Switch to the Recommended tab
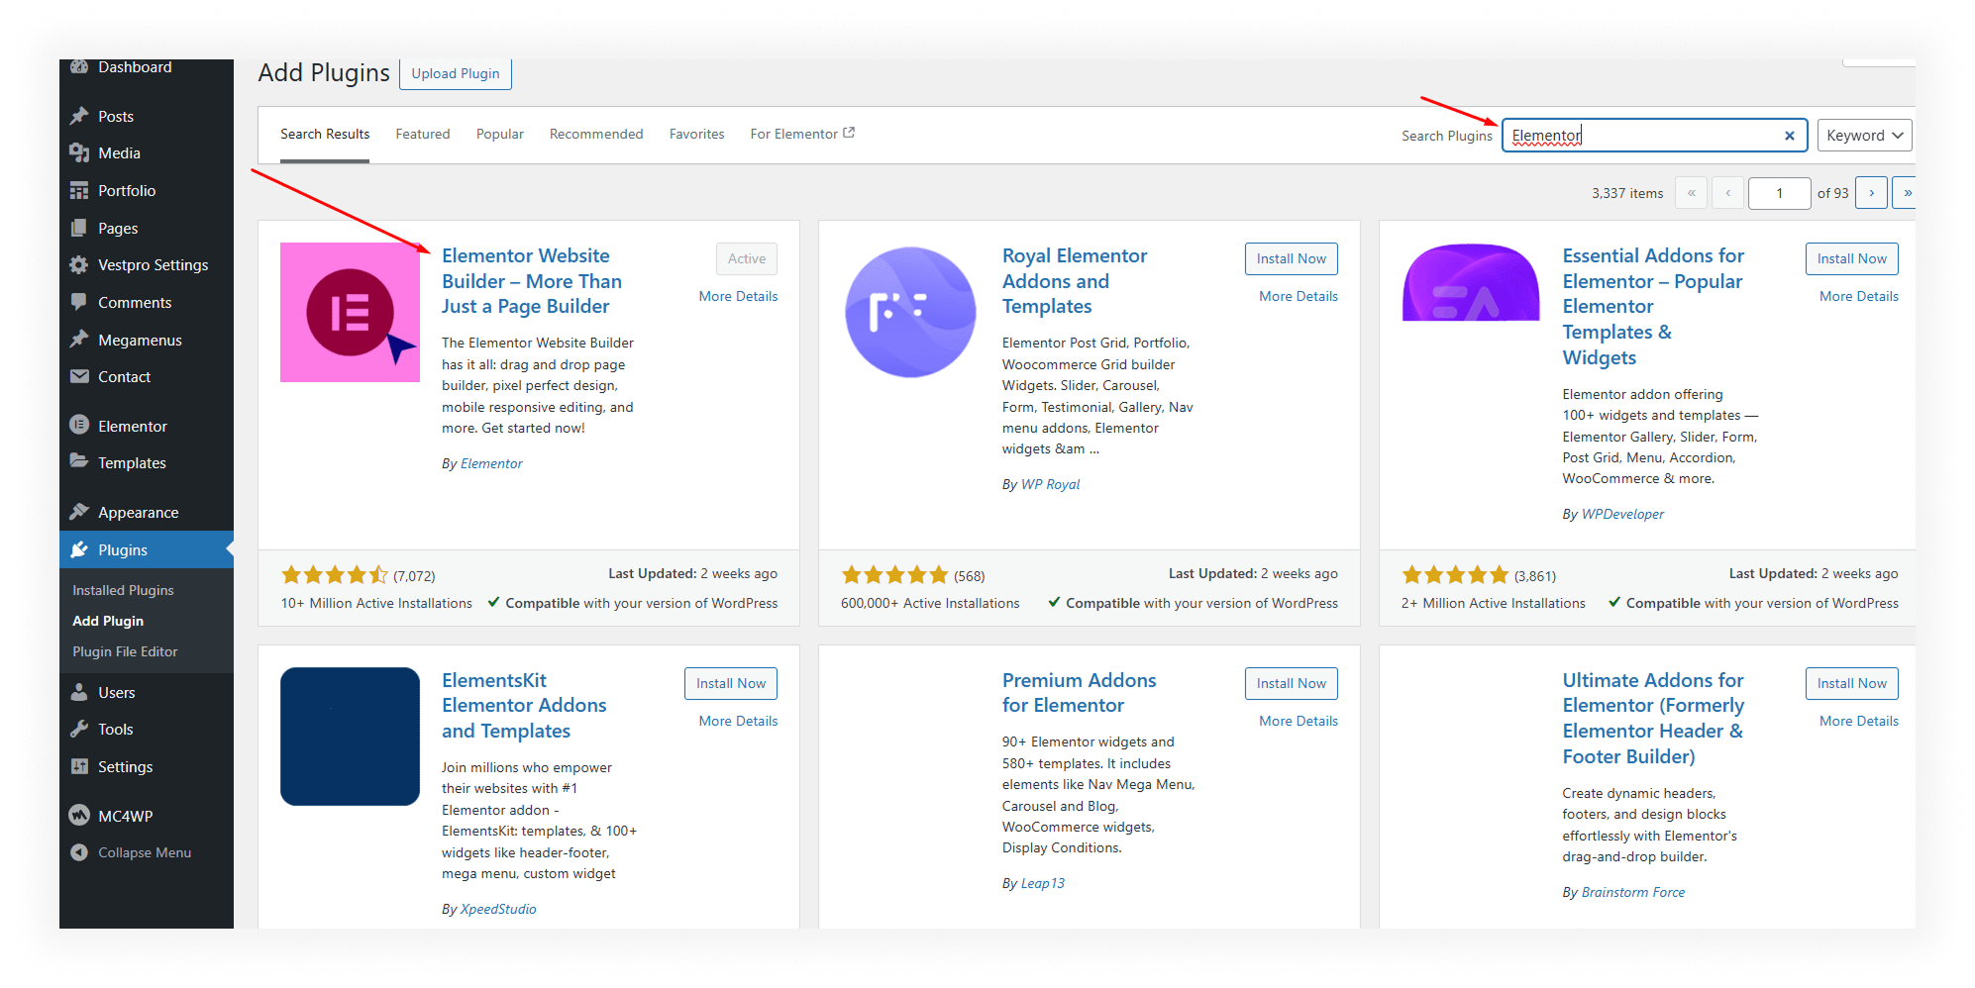 click(x=596, y=134)
